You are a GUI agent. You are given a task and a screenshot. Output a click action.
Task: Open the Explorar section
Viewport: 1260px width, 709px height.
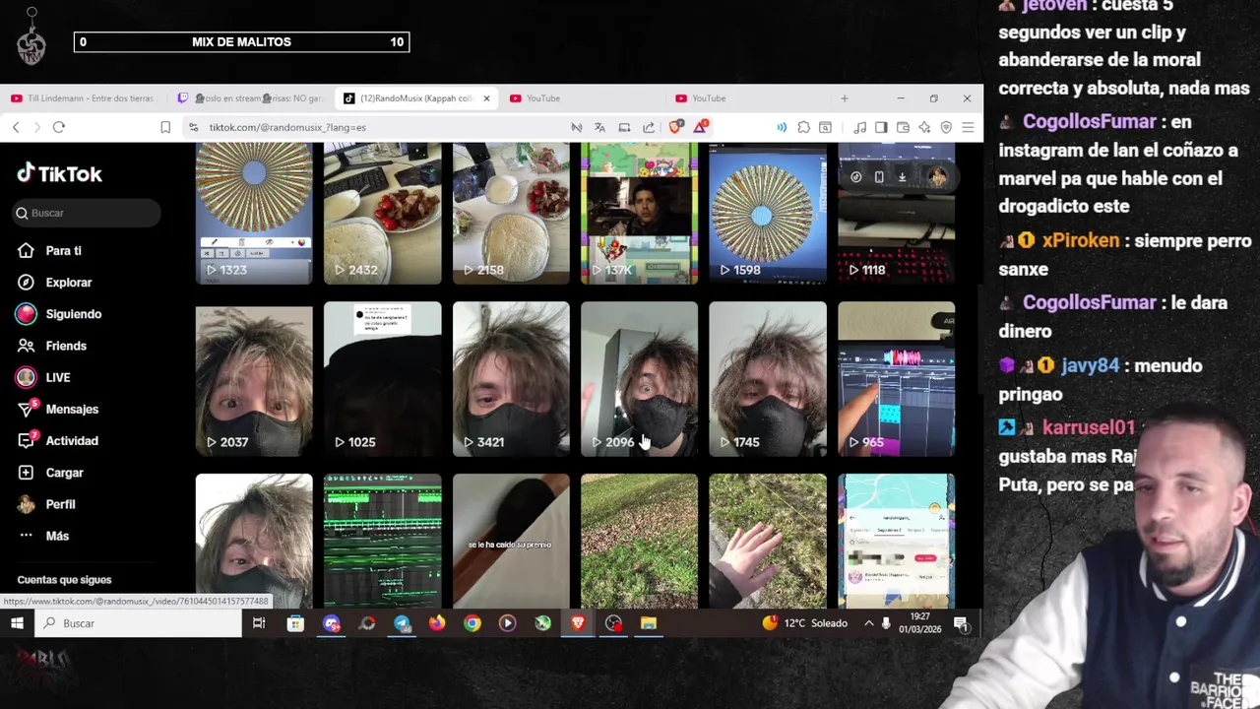(55, 283)
